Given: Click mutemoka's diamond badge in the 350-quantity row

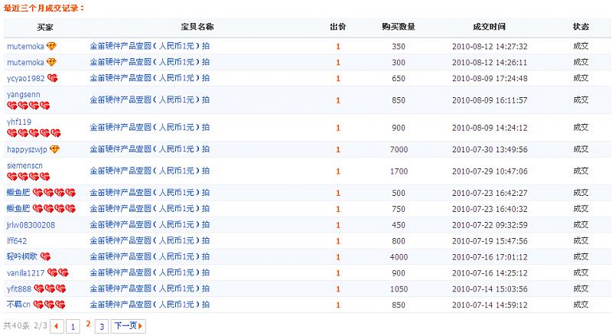Looking at the screenshot, I should (51, 46).
